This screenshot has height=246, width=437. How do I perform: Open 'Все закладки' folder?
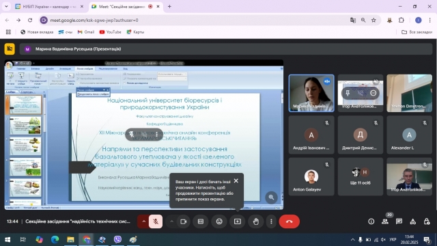(x=417, y=32)
